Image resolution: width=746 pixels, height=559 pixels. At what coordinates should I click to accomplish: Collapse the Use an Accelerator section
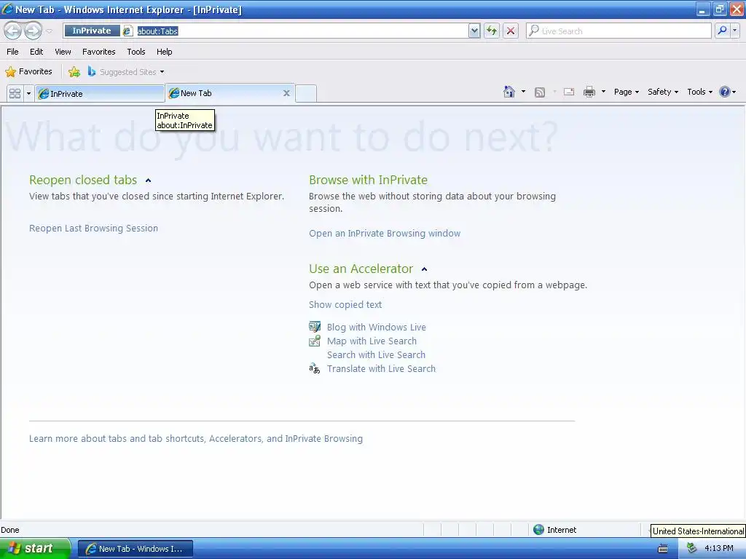pos(425,269)
